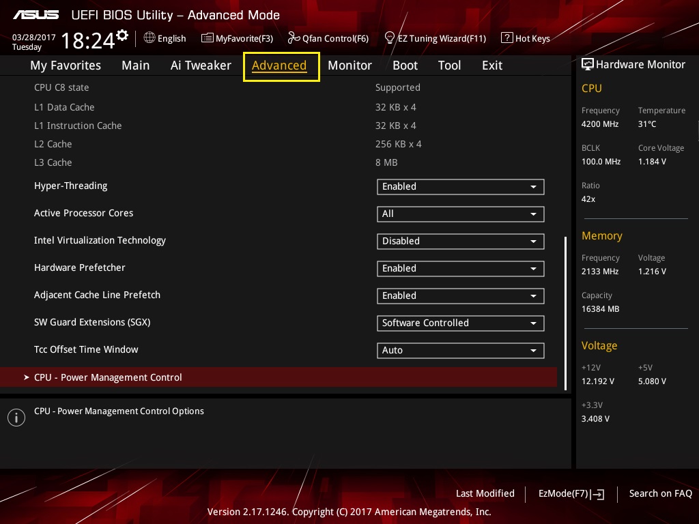
Task: Click the info icon in help area
Action: pyautogui.click(x=16, y=418)
